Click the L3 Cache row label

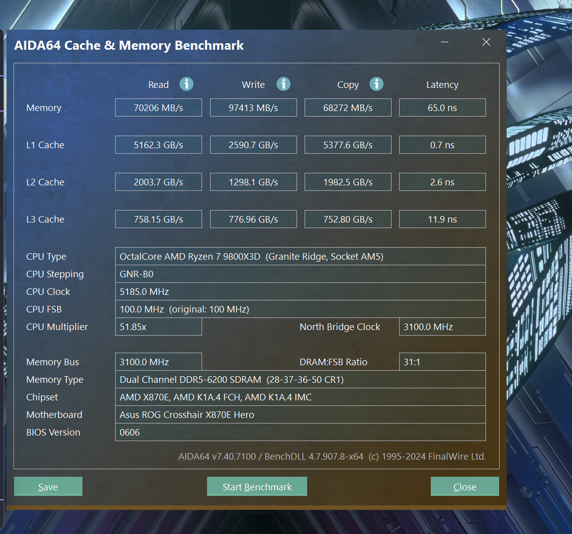45,219
